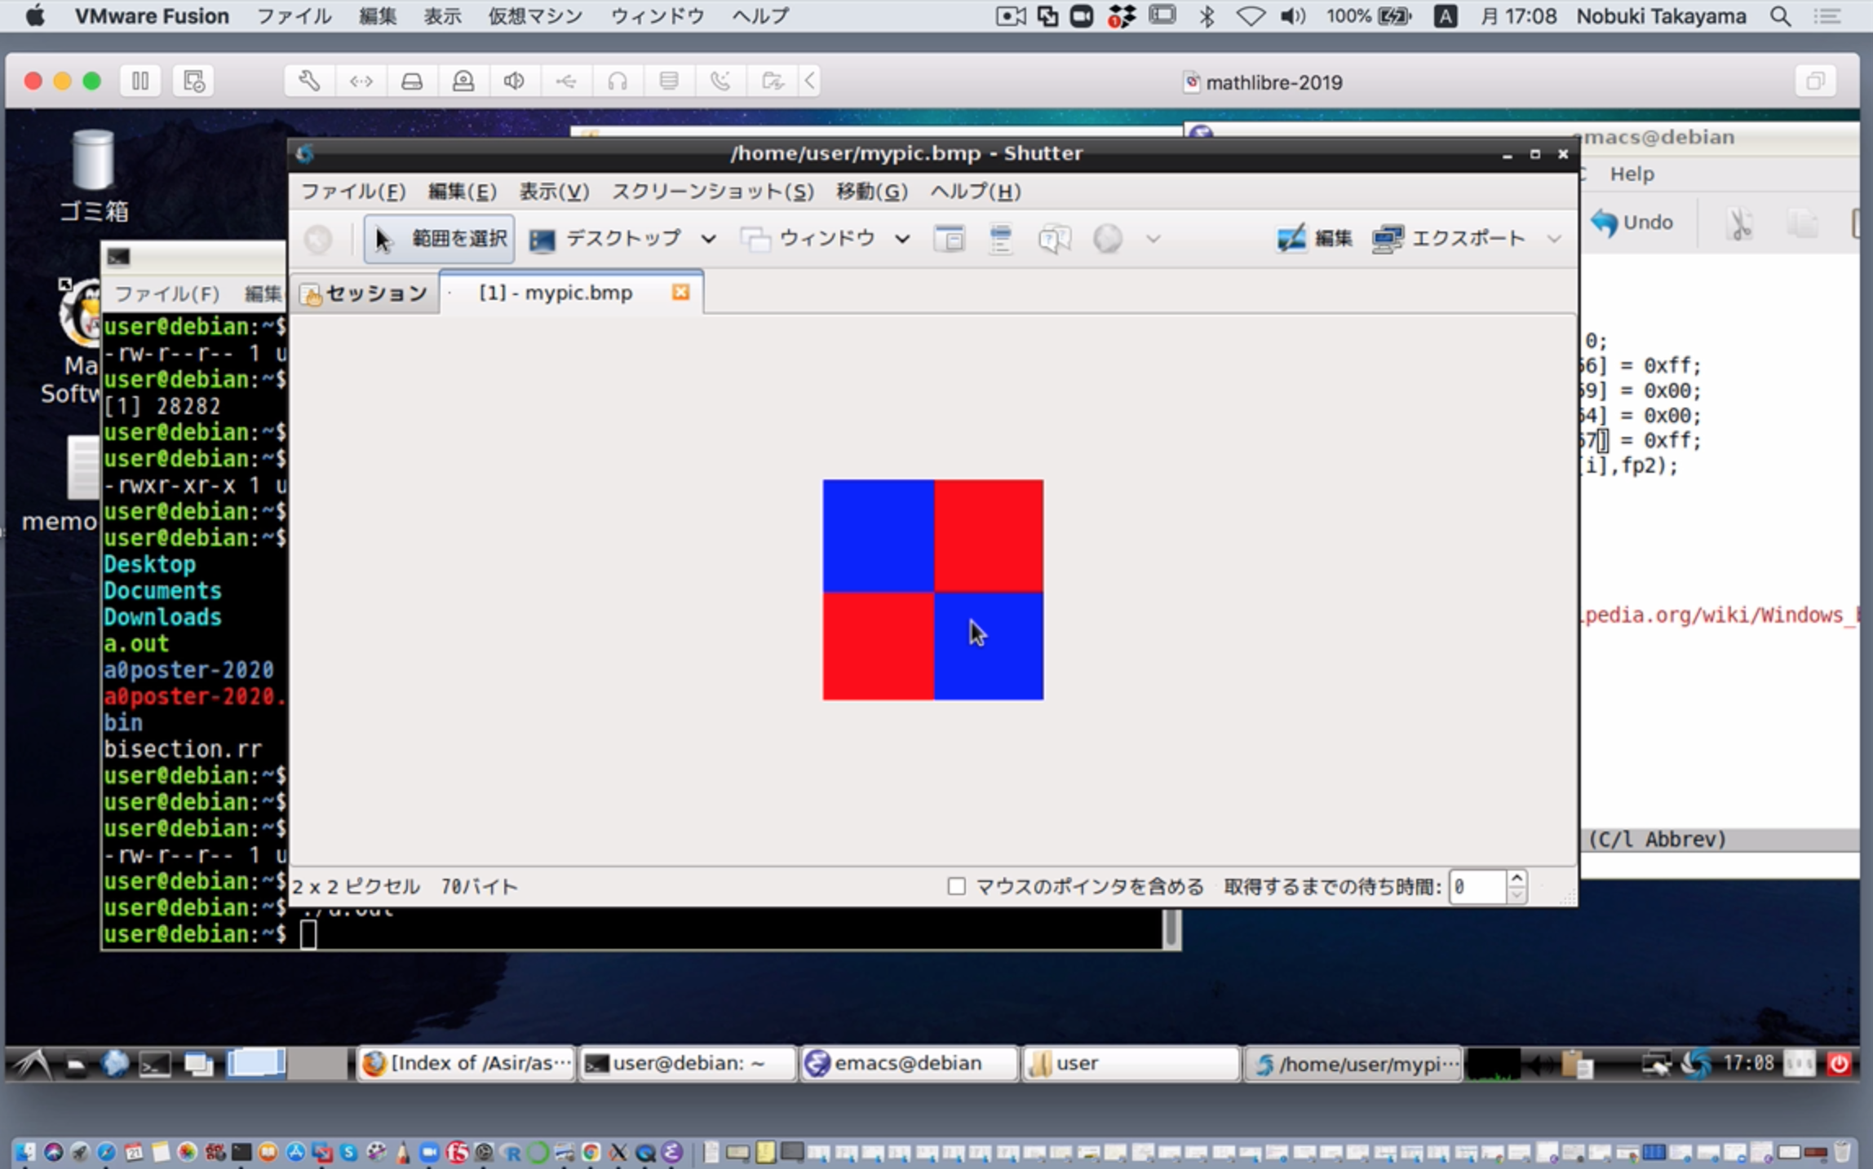The width and height of the screenshot is (1873, 1169).
Task: Open the 移動(G) menu
Action: tap(871, 192)
